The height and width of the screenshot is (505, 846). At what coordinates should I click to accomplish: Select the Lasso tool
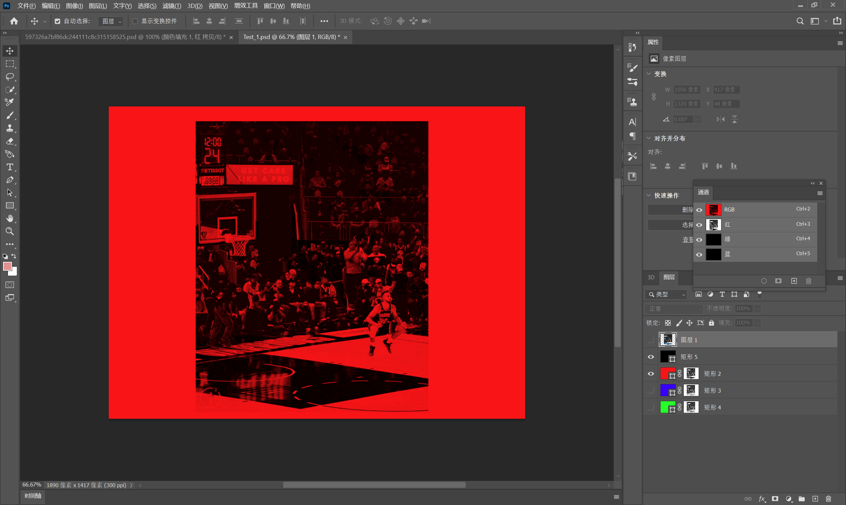click(10, 77)
